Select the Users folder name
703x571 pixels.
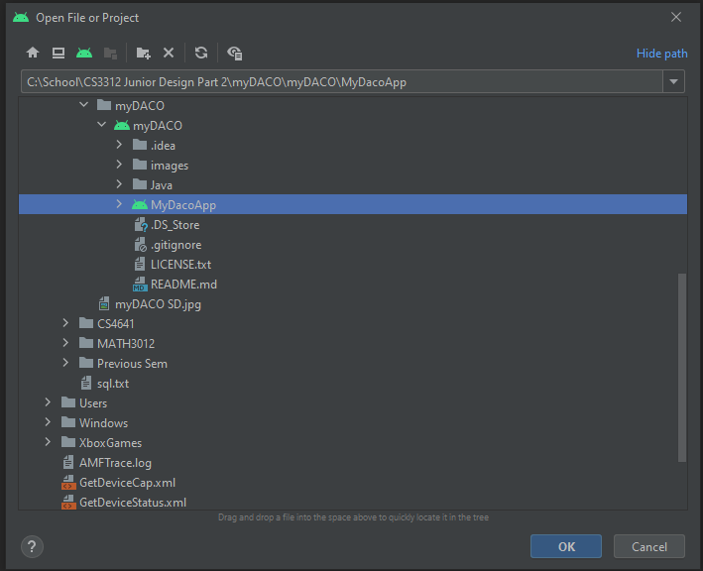click(x=93, y=403)
